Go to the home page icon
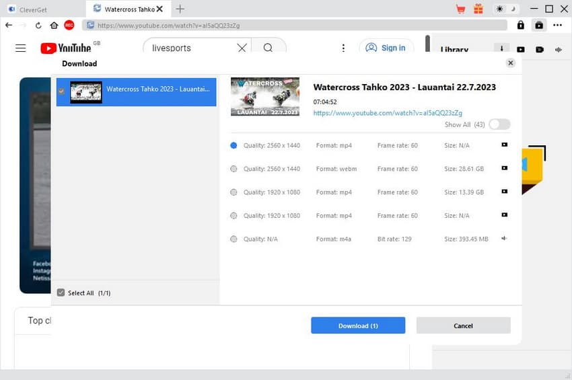572x380 pixels. click(54, 25)
